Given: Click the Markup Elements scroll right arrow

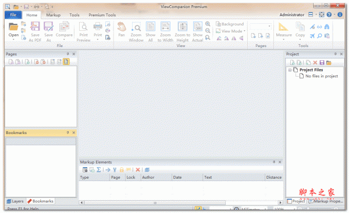Looking at the screenshot, I should coord(280,203).
